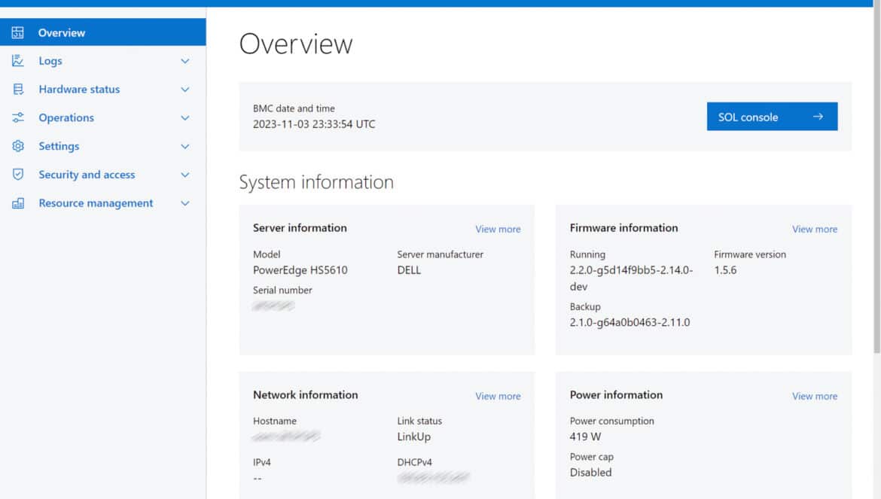
Task: Click running firmware 2.2.0-g5d14f9bb5-2.14.0-dev
Action: point(632,278)
